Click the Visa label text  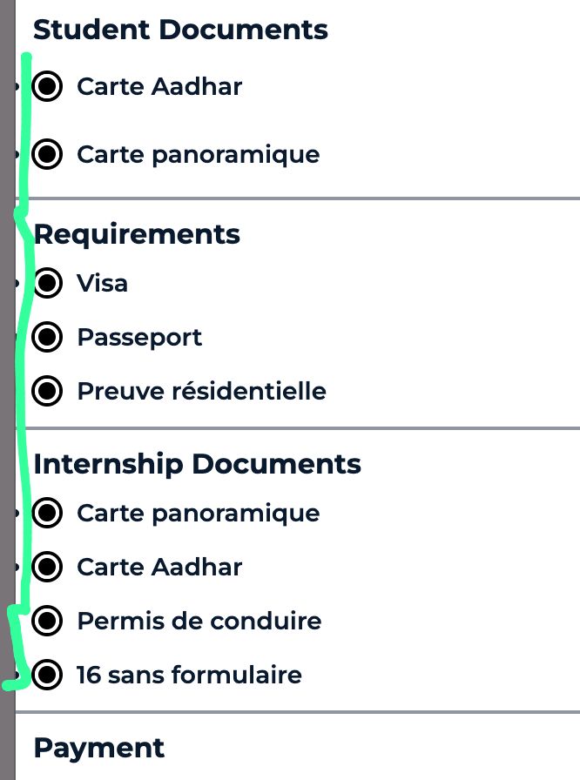click(x=102, y=283)
